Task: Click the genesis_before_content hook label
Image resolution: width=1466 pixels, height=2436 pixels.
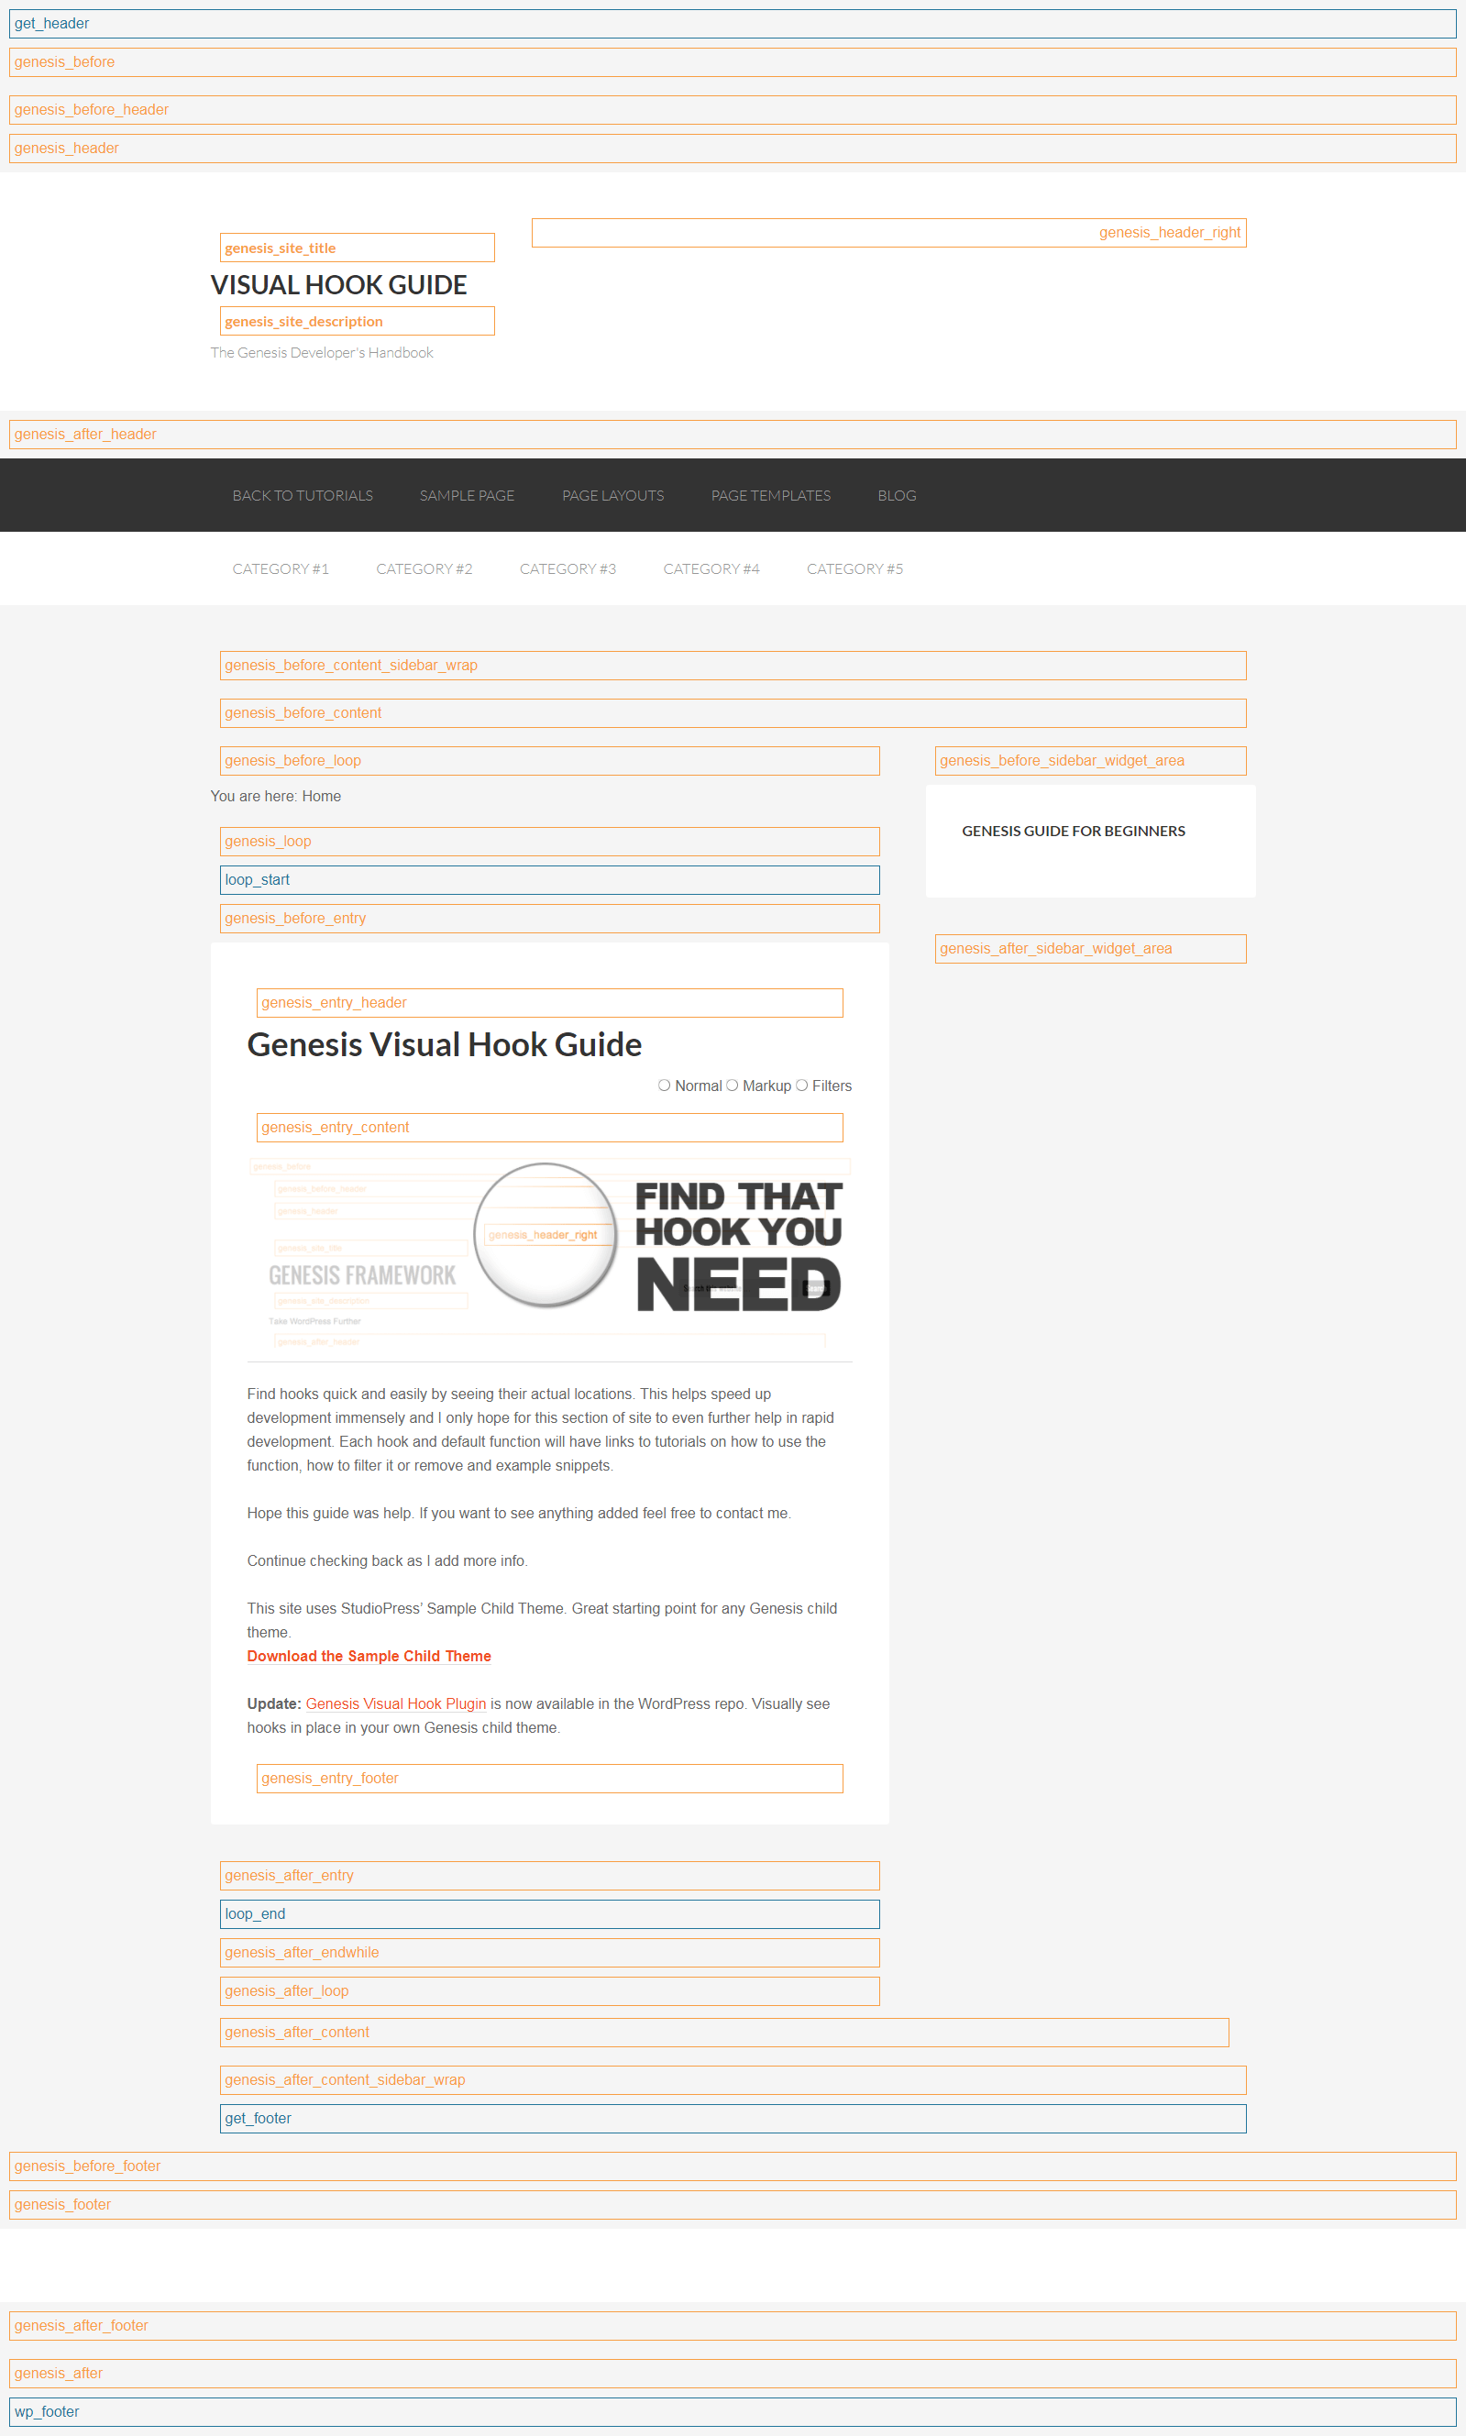Action: [733, 713]
